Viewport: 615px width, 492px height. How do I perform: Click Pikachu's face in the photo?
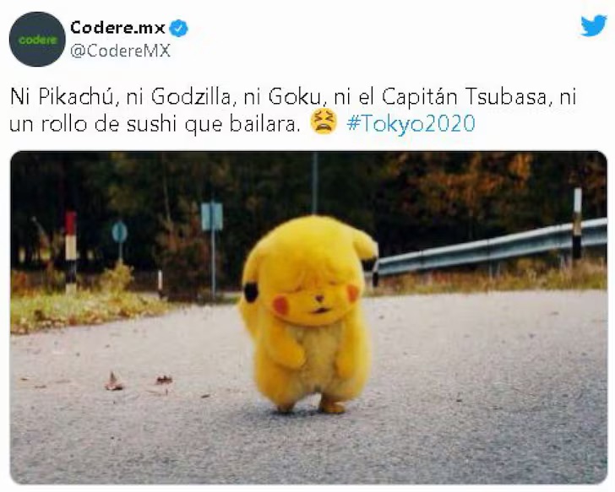click(x=310, y=295)
